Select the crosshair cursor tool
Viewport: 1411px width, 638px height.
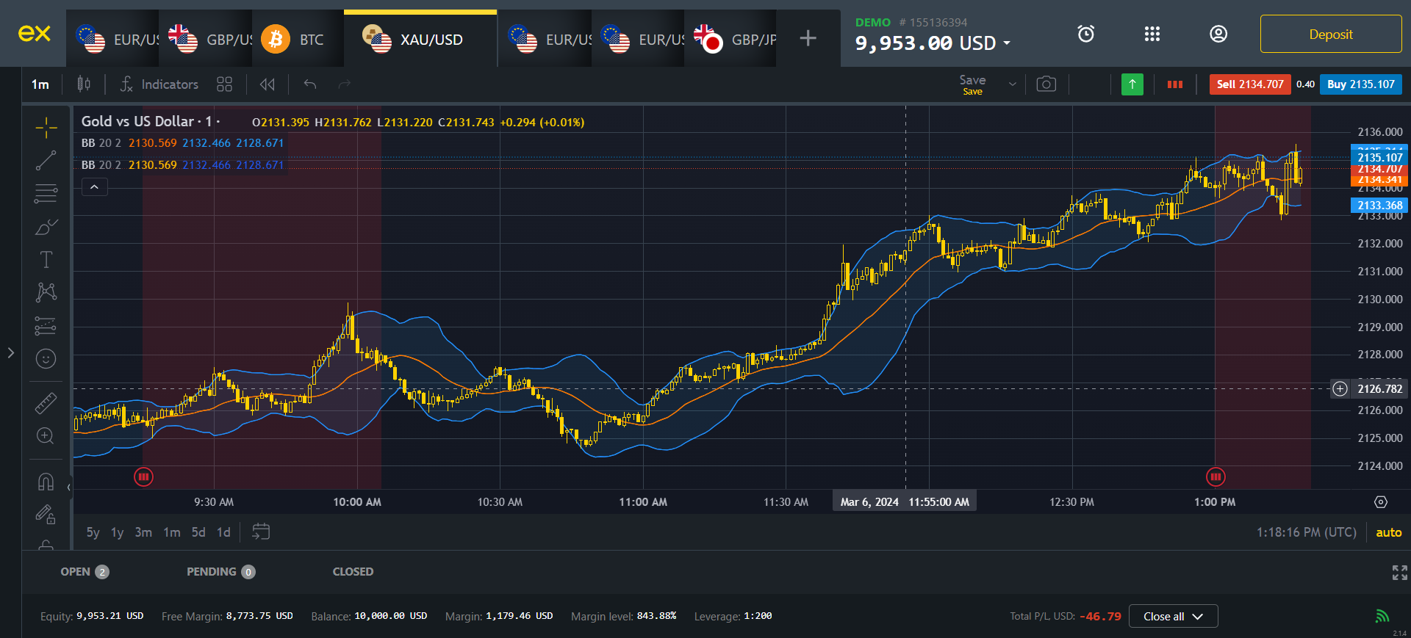click(46, 128)
